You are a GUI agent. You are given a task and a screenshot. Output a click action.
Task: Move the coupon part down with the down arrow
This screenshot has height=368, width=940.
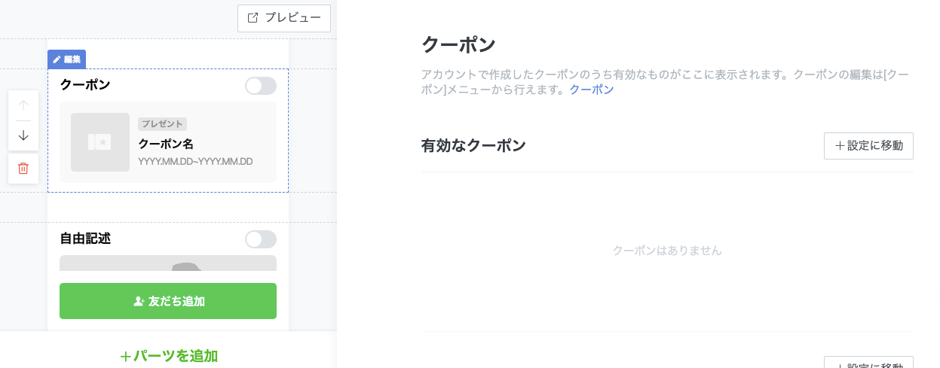point(23,135)
